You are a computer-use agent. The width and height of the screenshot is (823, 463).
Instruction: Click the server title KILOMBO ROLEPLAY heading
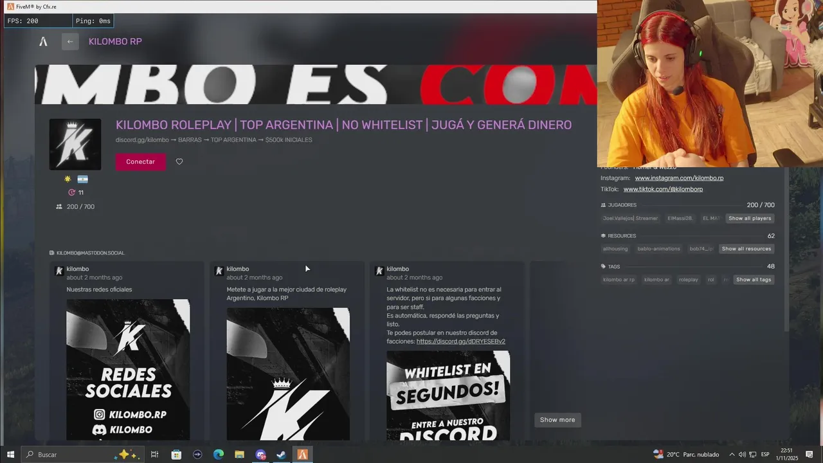(x=343, y=125)
